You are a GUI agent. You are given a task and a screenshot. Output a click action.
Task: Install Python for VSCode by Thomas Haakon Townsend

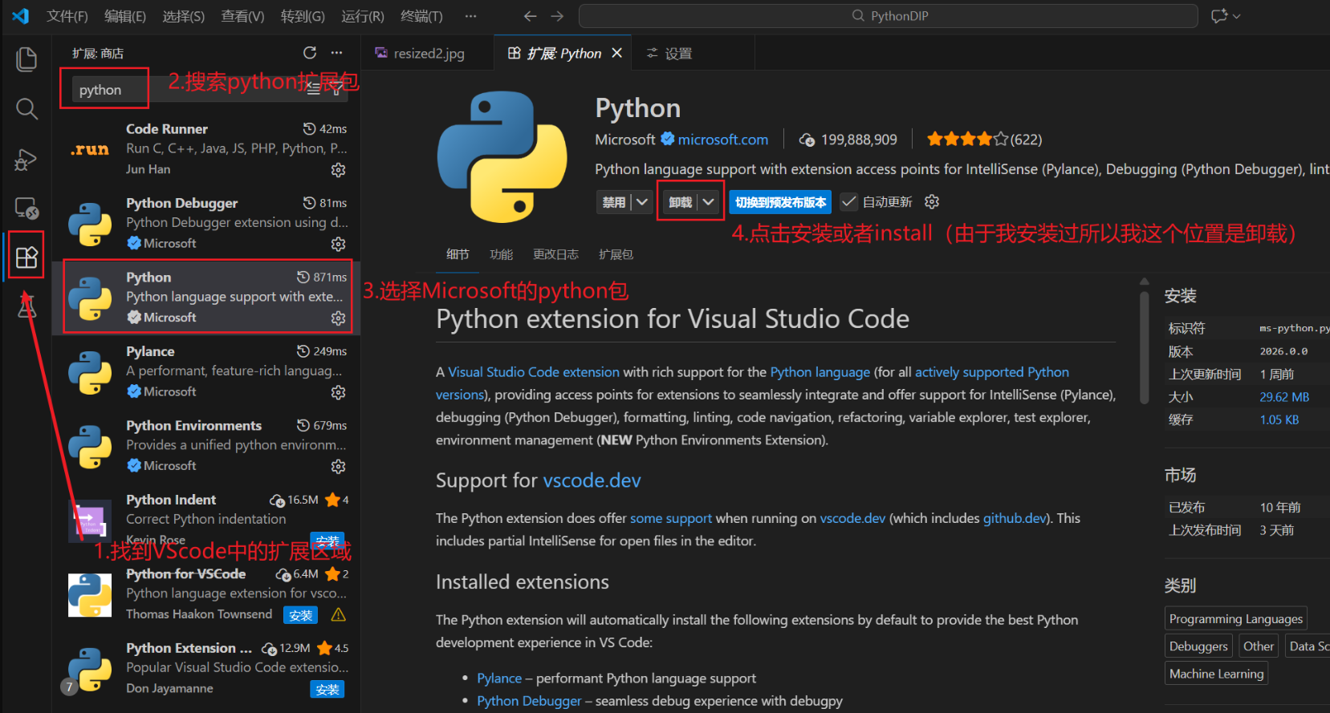(x=301, y=615)
